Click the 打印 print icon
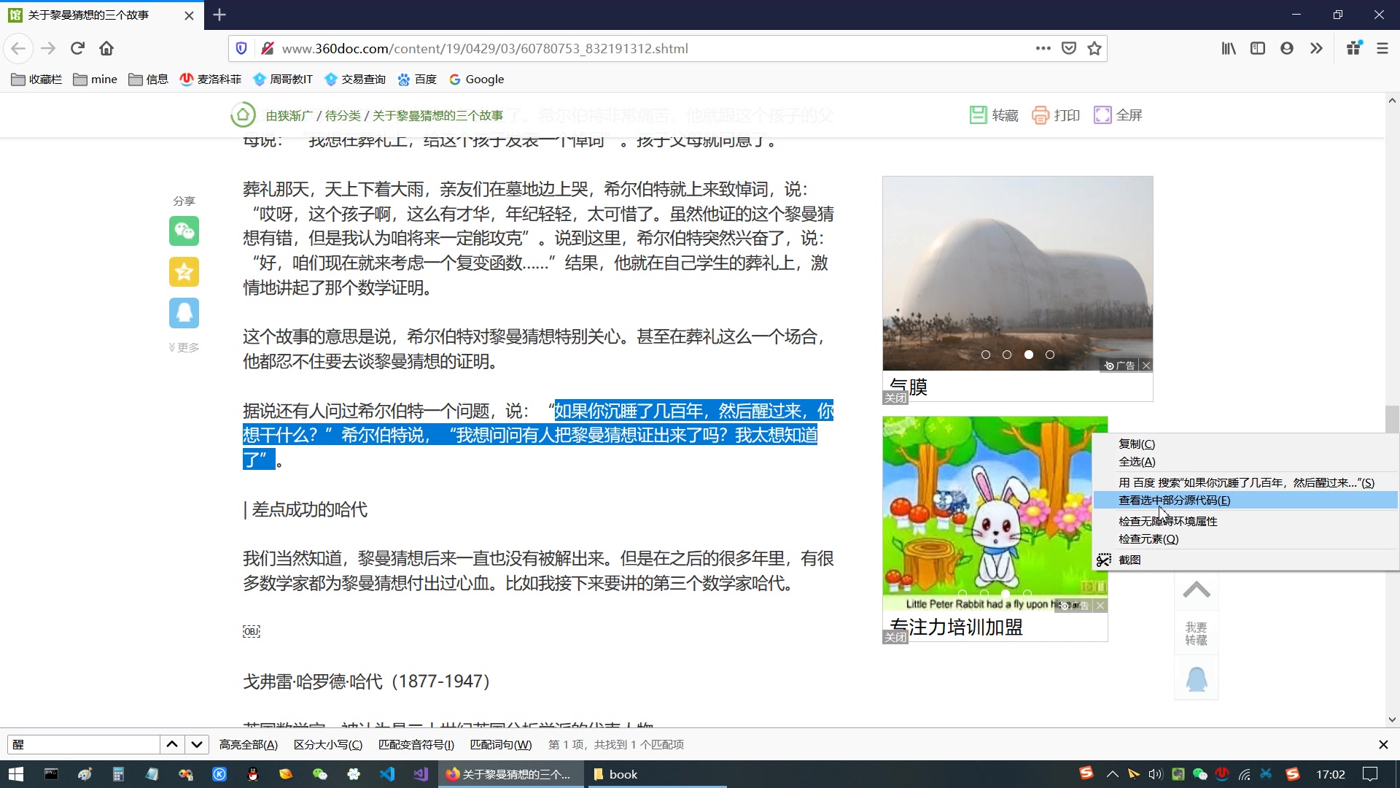This screenshot has width=1400, height=788. pos(1055,115)
